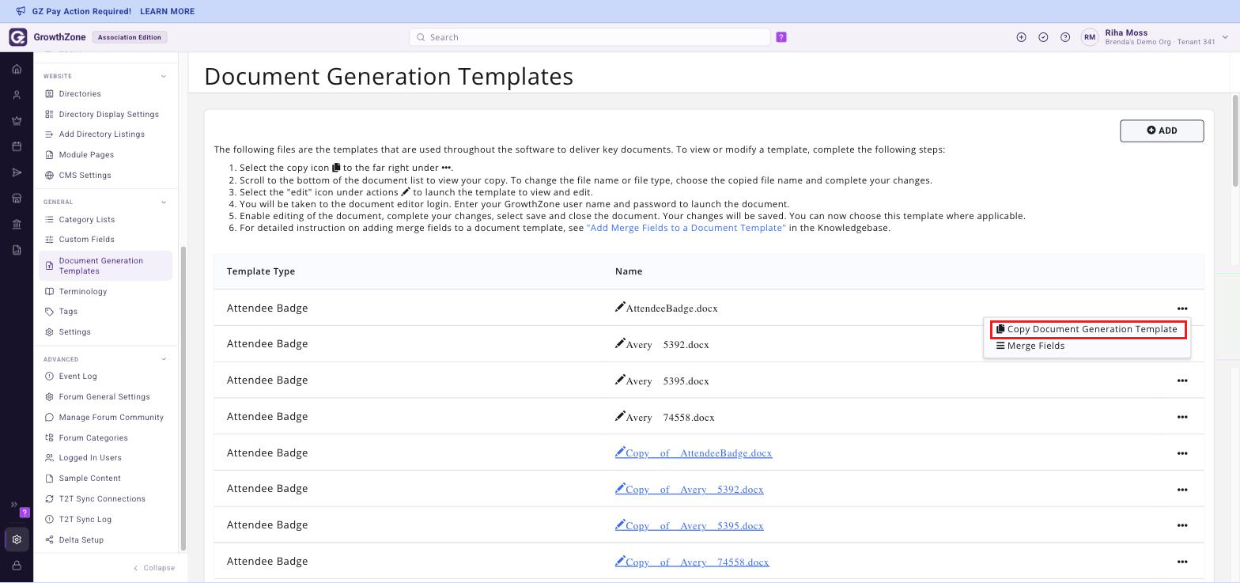This screenshot has height=583, width=1240.
Task: Open actions ellipsis for Copy of Avery 5395.docx
Action: click(x=1182, y=525)
